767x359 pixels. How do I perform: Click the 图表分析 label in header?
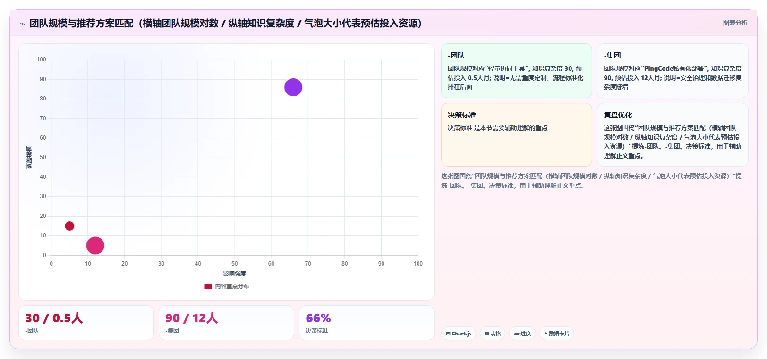click(x=735, y=23)
